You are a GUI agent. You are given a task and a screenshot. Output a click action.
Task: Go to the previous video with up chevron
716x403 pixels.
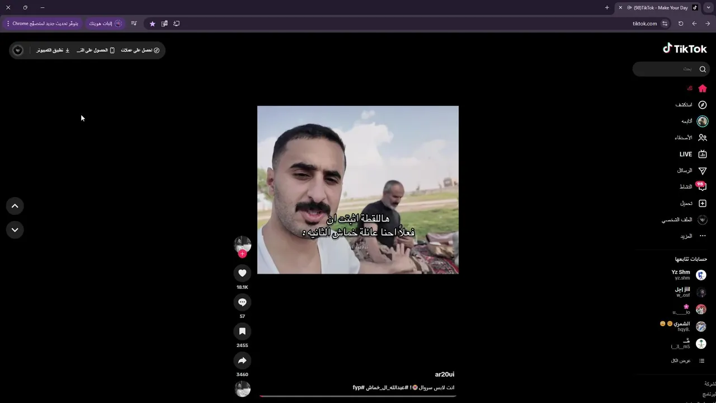pos(15,206)
